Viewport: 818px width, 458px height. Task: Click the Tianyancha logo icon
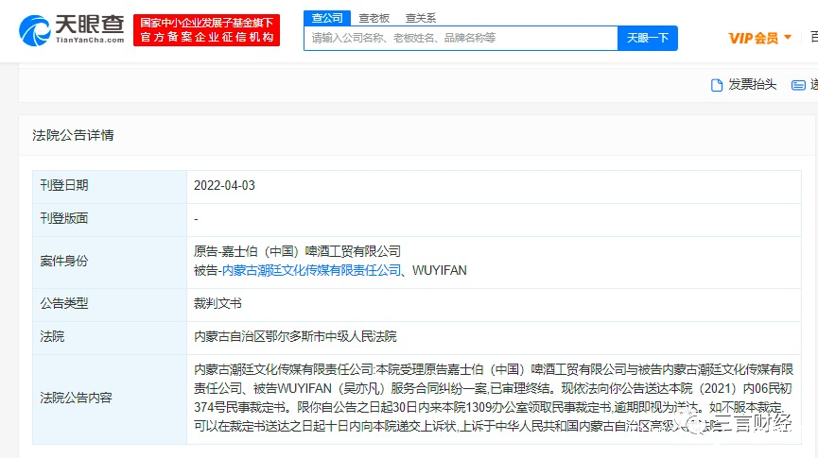(x=34, y=30)
